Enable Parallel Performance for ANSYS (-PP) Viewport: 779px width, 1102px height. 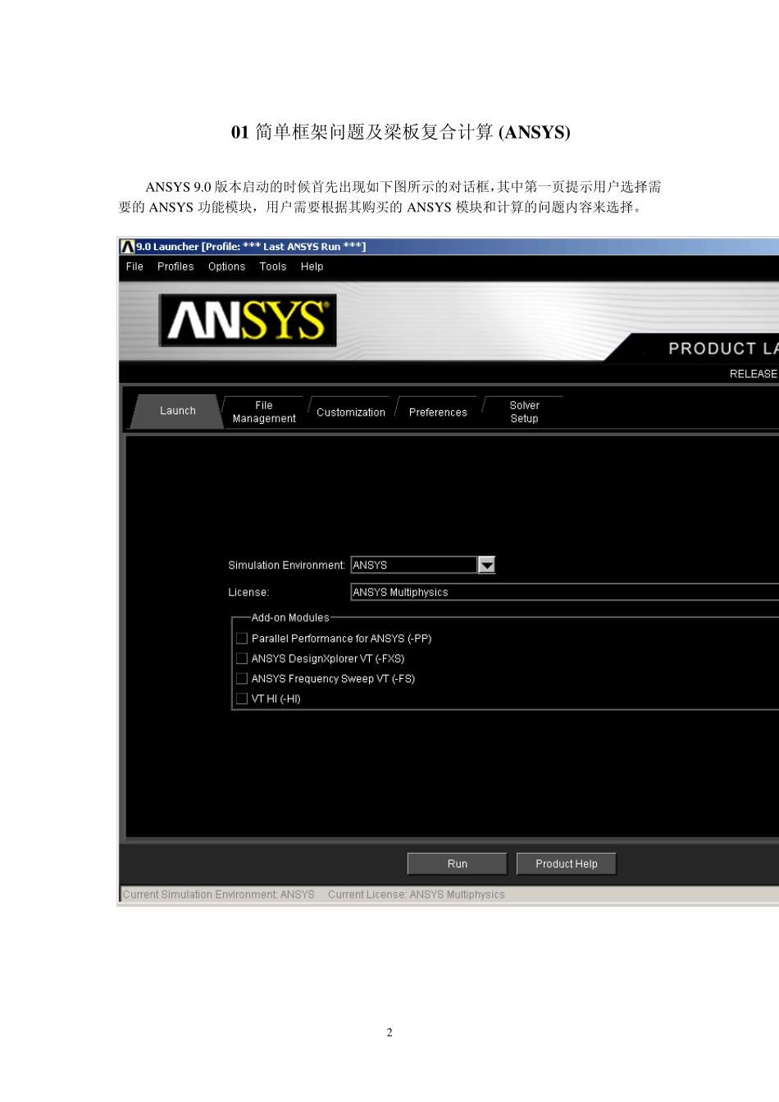pyautogui.click(x=242, y=638)
